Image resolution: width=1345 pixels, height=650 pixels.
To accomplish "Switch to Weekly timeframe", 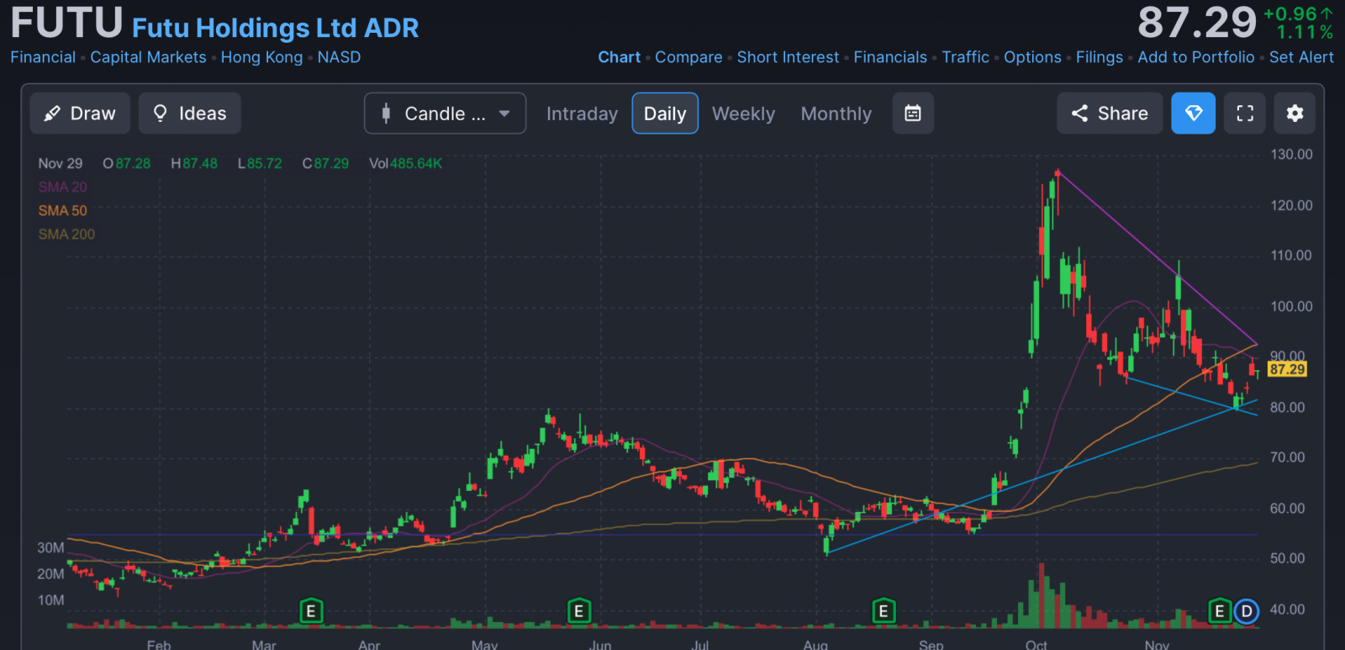I will tap(743, 114).
